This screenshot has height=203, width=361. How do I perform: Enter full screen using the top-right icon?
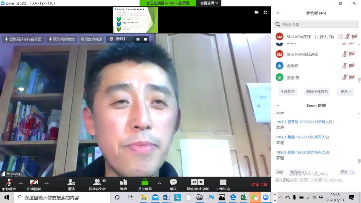[x=265, y=12]
